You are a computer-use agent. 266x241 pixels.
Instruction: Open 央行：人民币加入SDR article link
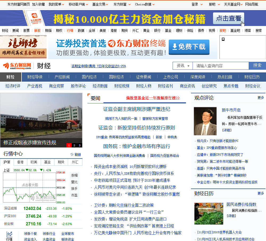coord(134,173)
